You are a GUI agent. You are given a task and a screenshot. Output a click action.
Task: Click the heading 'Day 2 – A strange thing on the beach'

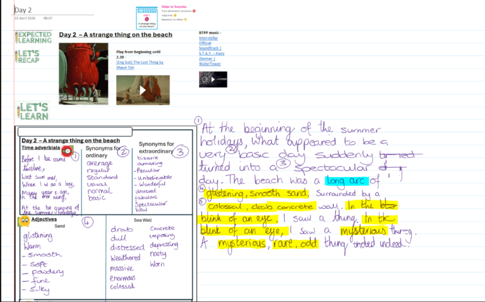click(x=116, y=35)
